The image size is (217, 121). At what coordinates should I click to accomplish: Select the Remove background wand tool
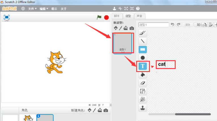(x=142, y=99)
